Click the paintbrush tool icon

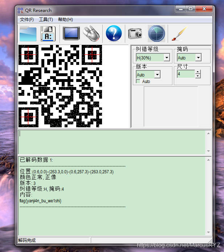179,33
